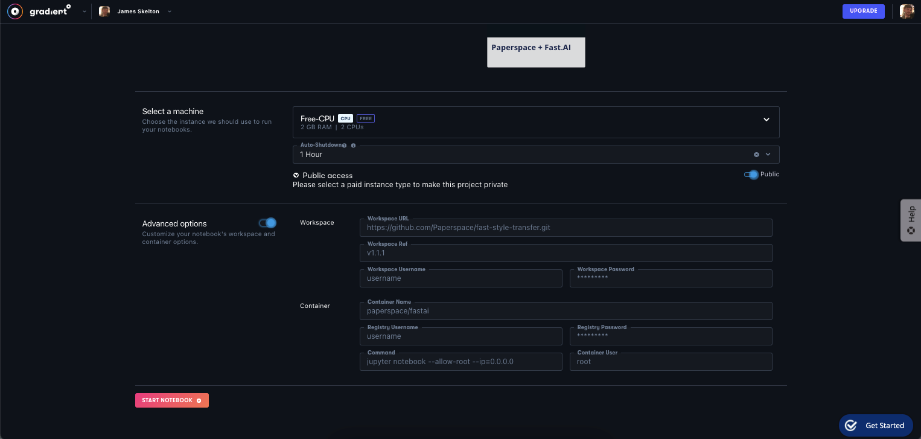Focus the Workspace Password field
Image resolution: width=921 pixels, height=439 pixels.
[671, 278]
